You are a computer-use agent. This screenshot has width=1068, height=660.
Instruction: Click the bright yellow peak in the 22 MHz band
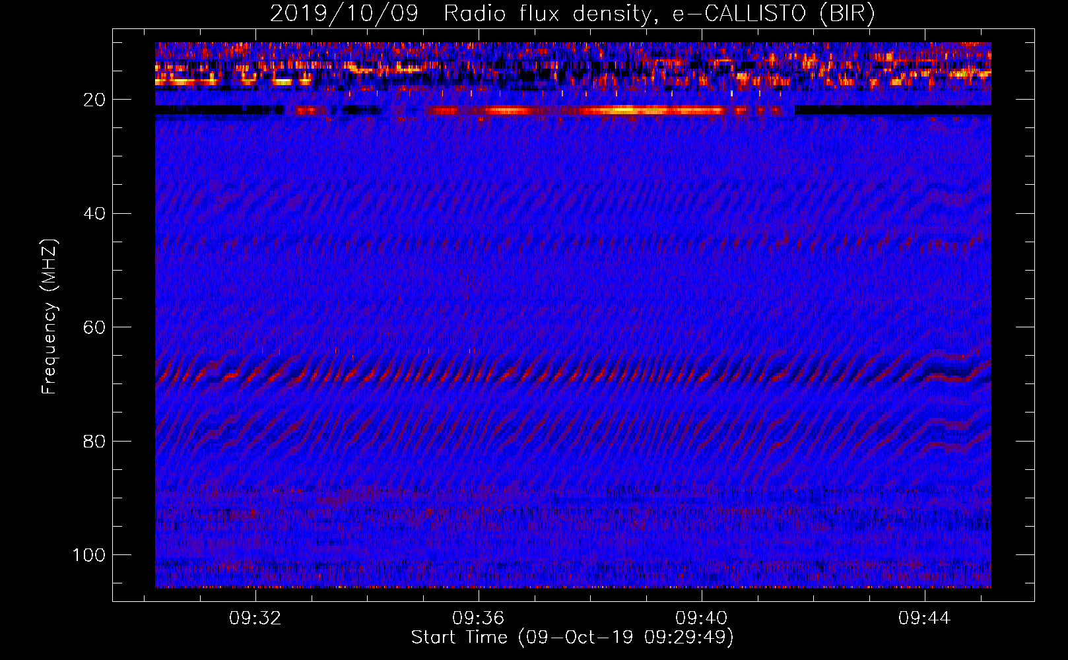coord(624,110)
